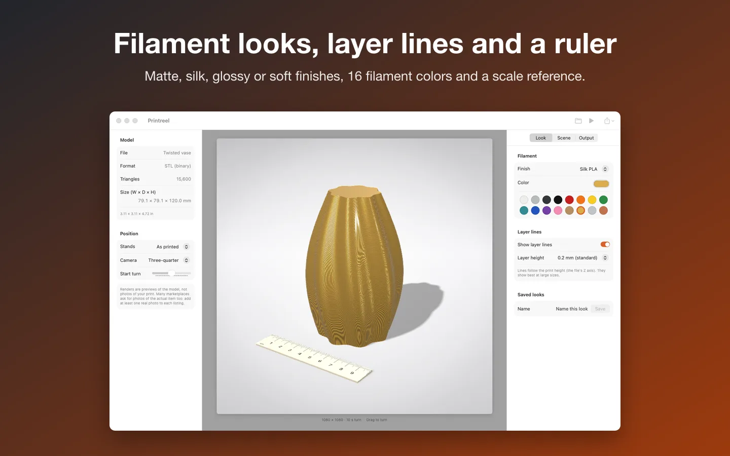Click the 'Printreel' window title
Viewport: 730px width, 456px height.
point(159,121)
